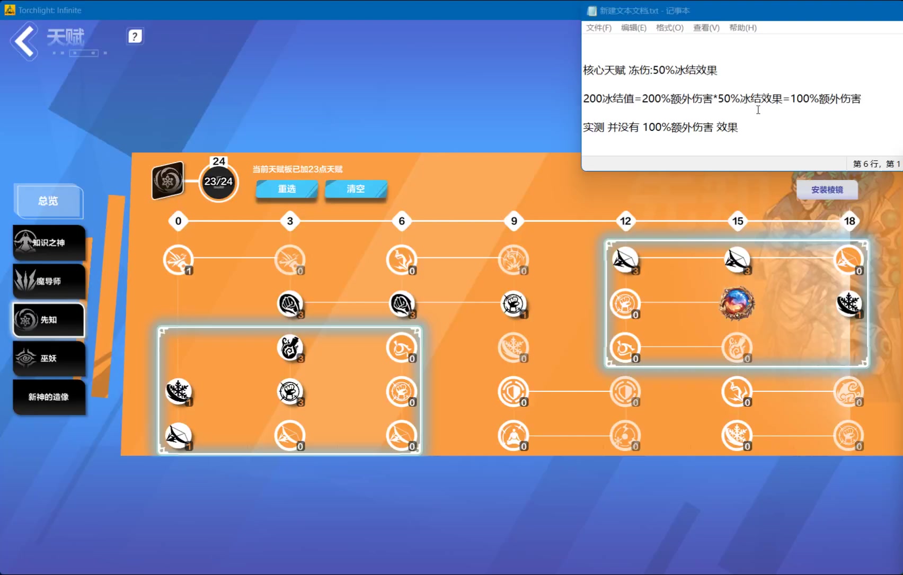Select the 新神的造像 tab
The width and height of the screenshot is (903, 575).
click(48, 397)
